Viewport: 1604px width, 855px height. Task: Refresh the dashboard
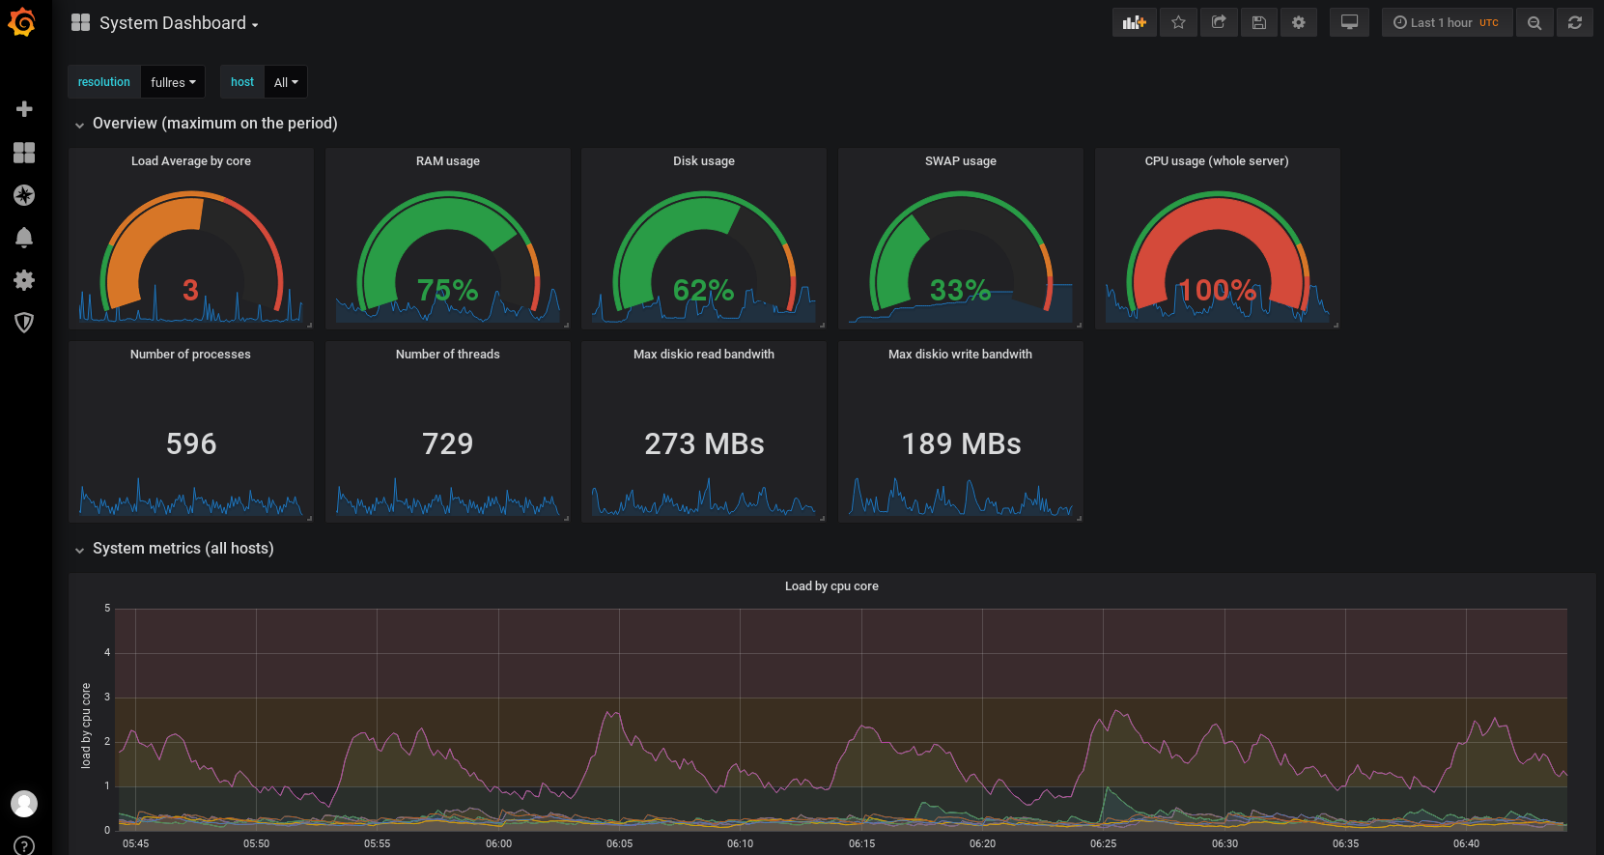point(1575,22)
